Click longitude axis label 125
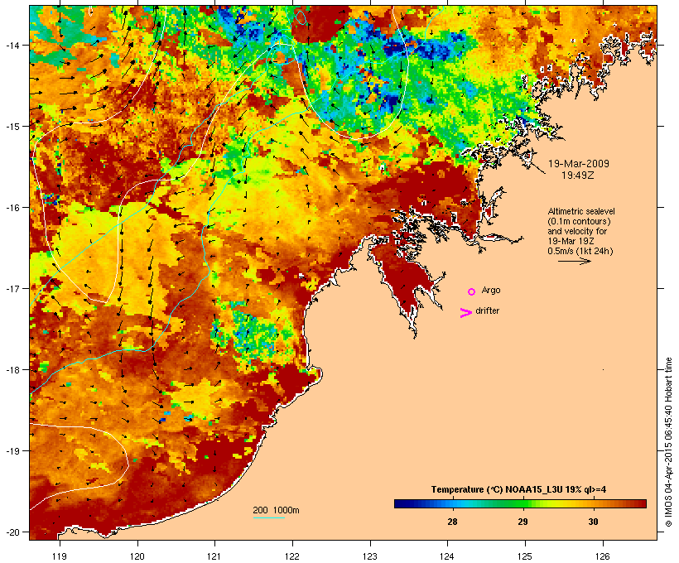This screenshot has height=563, width=679. (x=525, y=556)
